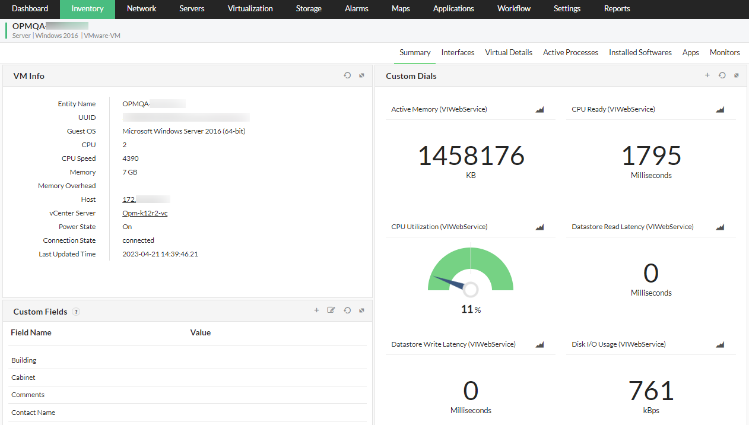Open the Installed Softwares tab
Viewport: 749px width, 425px height.
[x=640, y=53]
